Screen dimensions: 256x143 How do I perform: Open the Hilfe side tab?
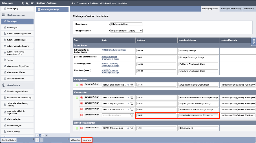(x=253, y=42)
